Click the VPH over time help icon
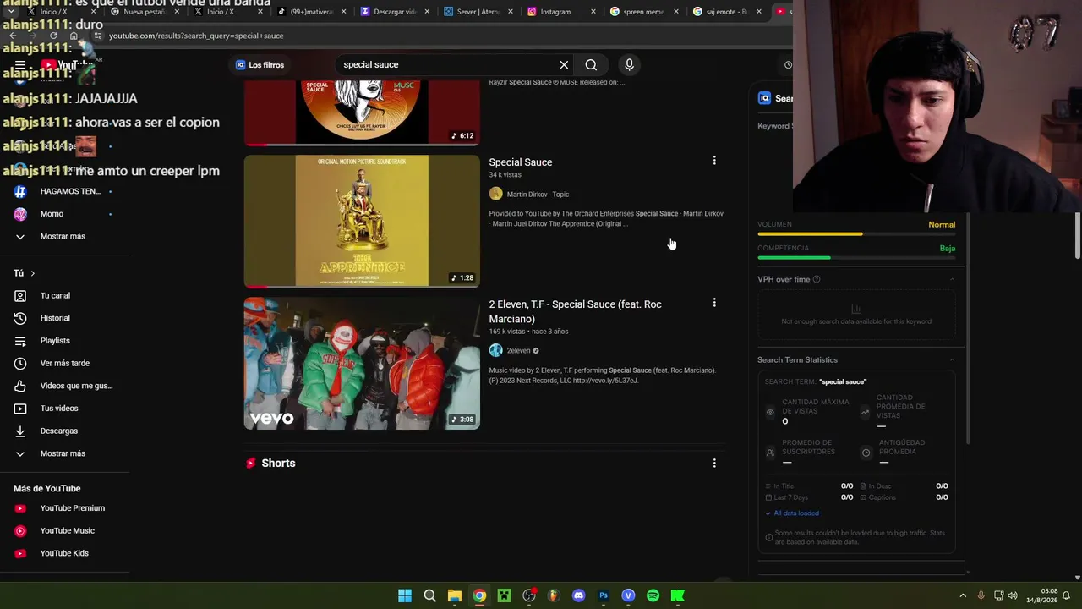The width and height of the screenshot is (1082, 609). pos(817,279)
